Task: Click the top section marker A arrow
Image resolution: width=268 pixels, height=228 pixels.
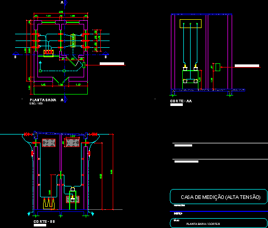Action: coord(66,3)
